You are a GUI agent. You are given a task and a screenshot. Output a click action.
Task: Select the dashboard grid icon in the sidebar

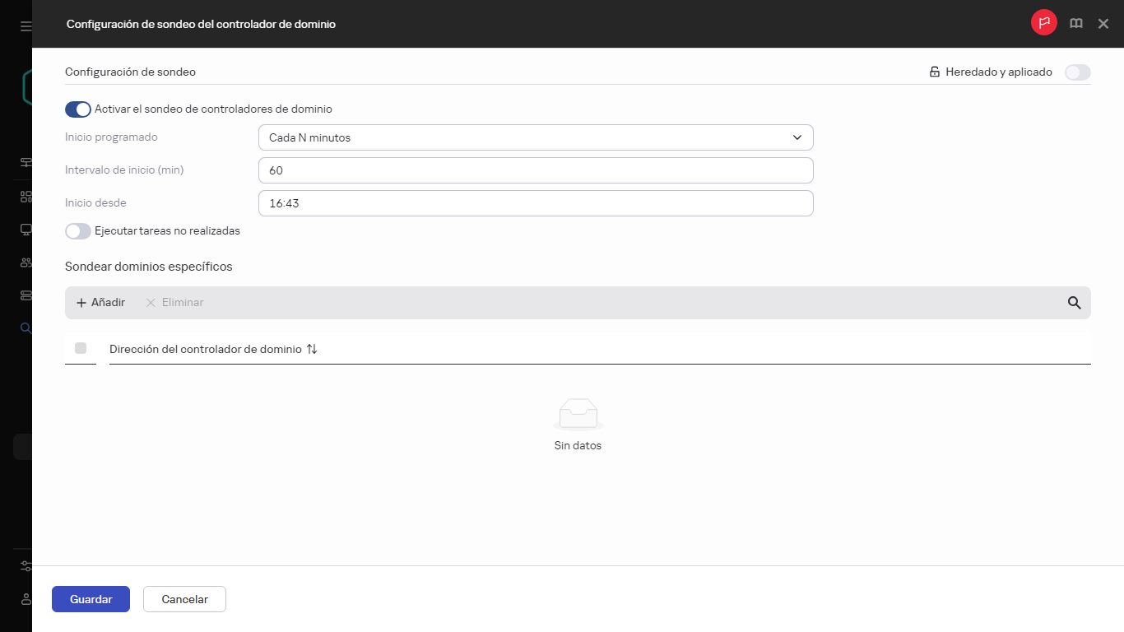coord(25,196)
